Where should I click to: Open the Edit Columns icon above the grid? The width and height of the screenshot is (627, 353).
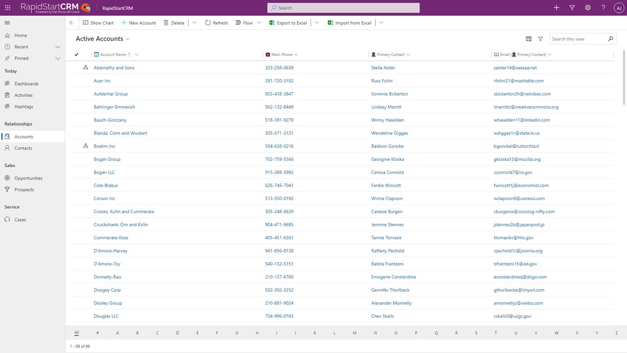529,38
